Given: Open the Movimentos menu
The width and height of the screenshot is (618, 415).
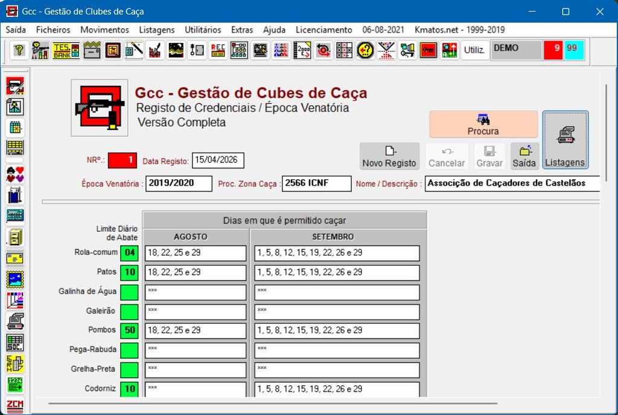Looking at the screenshot, I should pyautogui.click(x=104, y=30).
